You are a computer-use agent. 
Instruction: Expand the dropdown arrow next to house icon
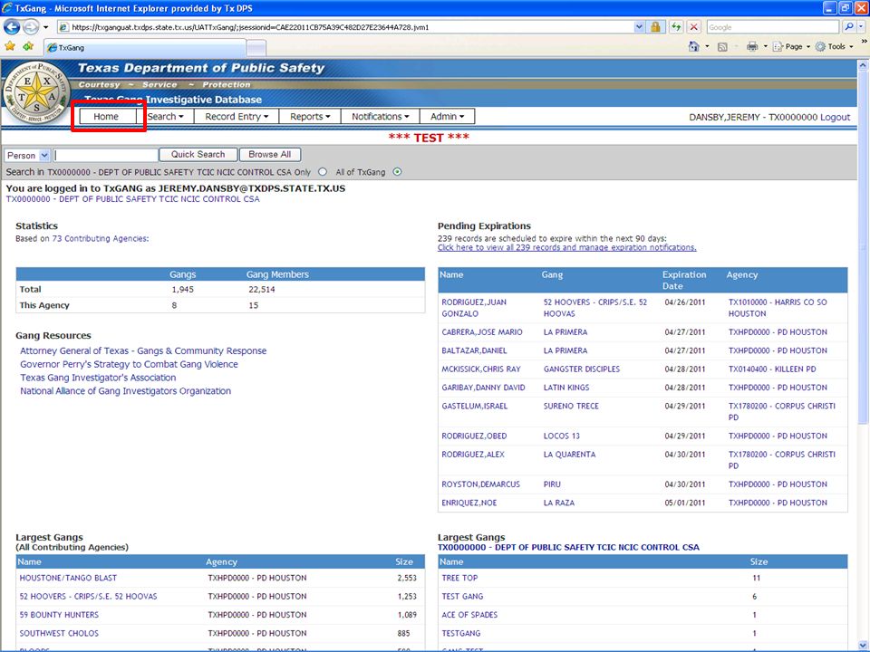pyautogui.click(x=707, y=46)
